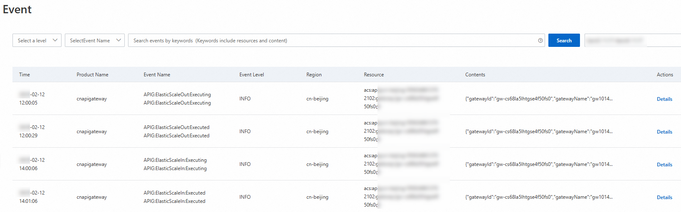Image resolution: width=681 pixels, height=212 pixels.
Task: Click the help icon in search field
Action: pos(540,41)
